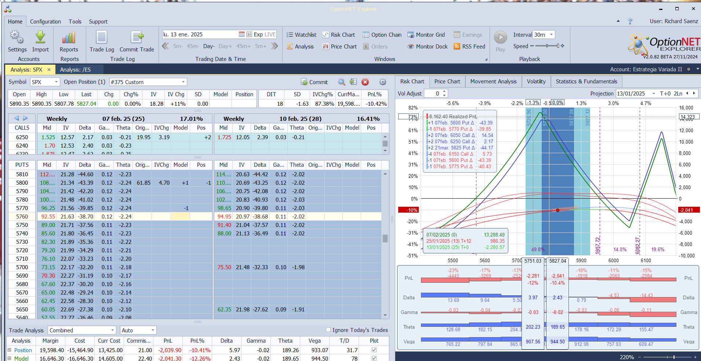Viewport: 701px width, 361px height.
Task: Open the Reports bar chart icon
Action: [69, 37]
